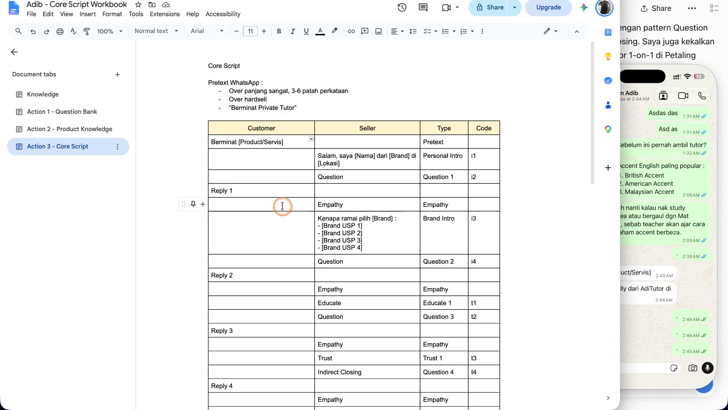Open the highlight color picker
Image resolution: width=728 pixels, height=410 pixels.
coord(334,32)
